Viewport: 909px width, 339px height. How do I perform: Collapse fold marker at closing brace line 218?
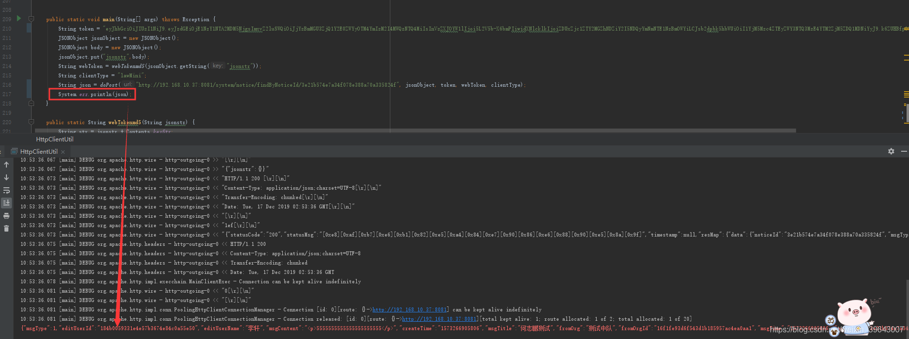(31, 103)
